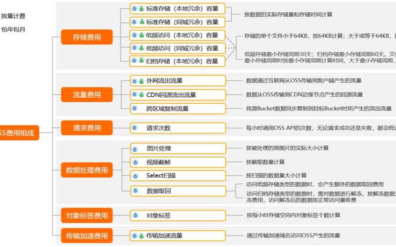Click blue droplet icon in 图片处理 node
This screenshot has height=247, width=396.
click(135, 149)
